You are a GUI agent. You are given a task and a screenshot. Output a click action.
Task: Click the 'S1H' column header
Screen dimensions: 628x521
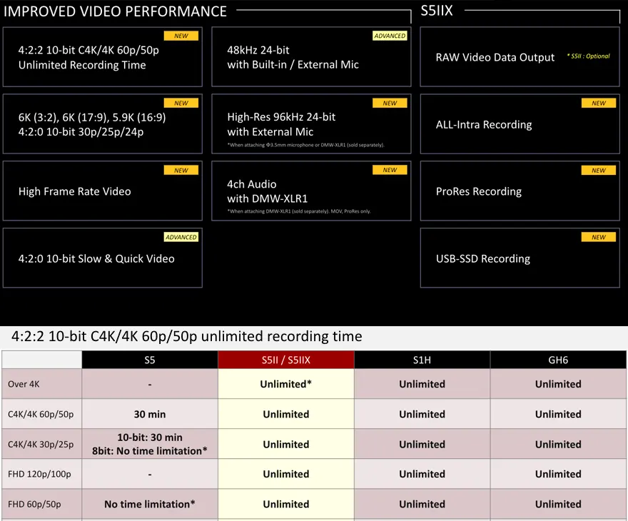click(x=422, y=360)
